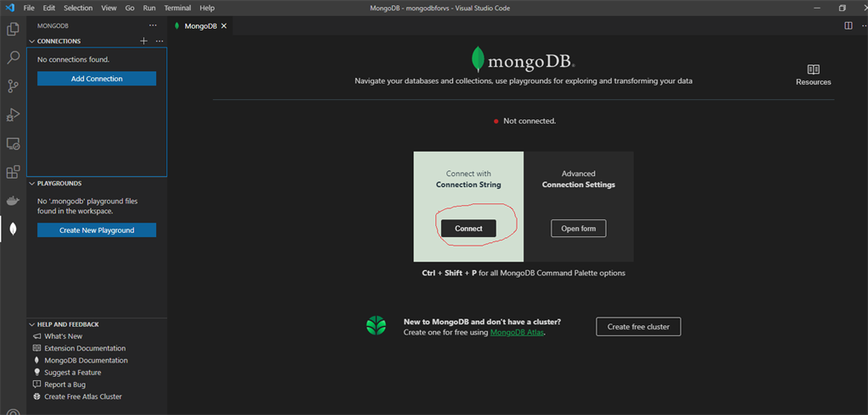Click the Resources book icon
868x415 pixels.
(x=813, y=69)
